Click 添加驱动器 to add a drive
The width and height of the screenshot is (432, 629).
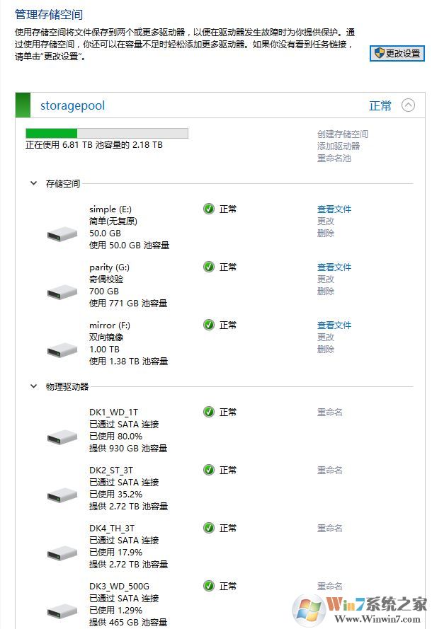click(x=338, y=146)
